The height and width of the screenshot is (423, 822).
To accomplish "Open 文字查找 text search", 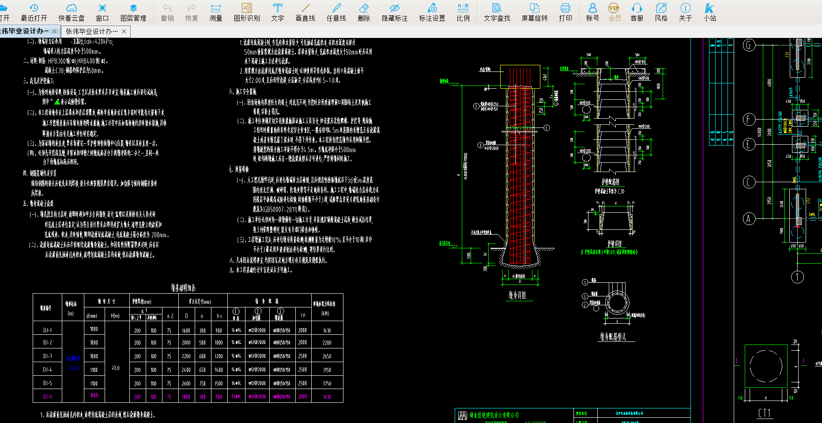I will (x=497, y=12).
